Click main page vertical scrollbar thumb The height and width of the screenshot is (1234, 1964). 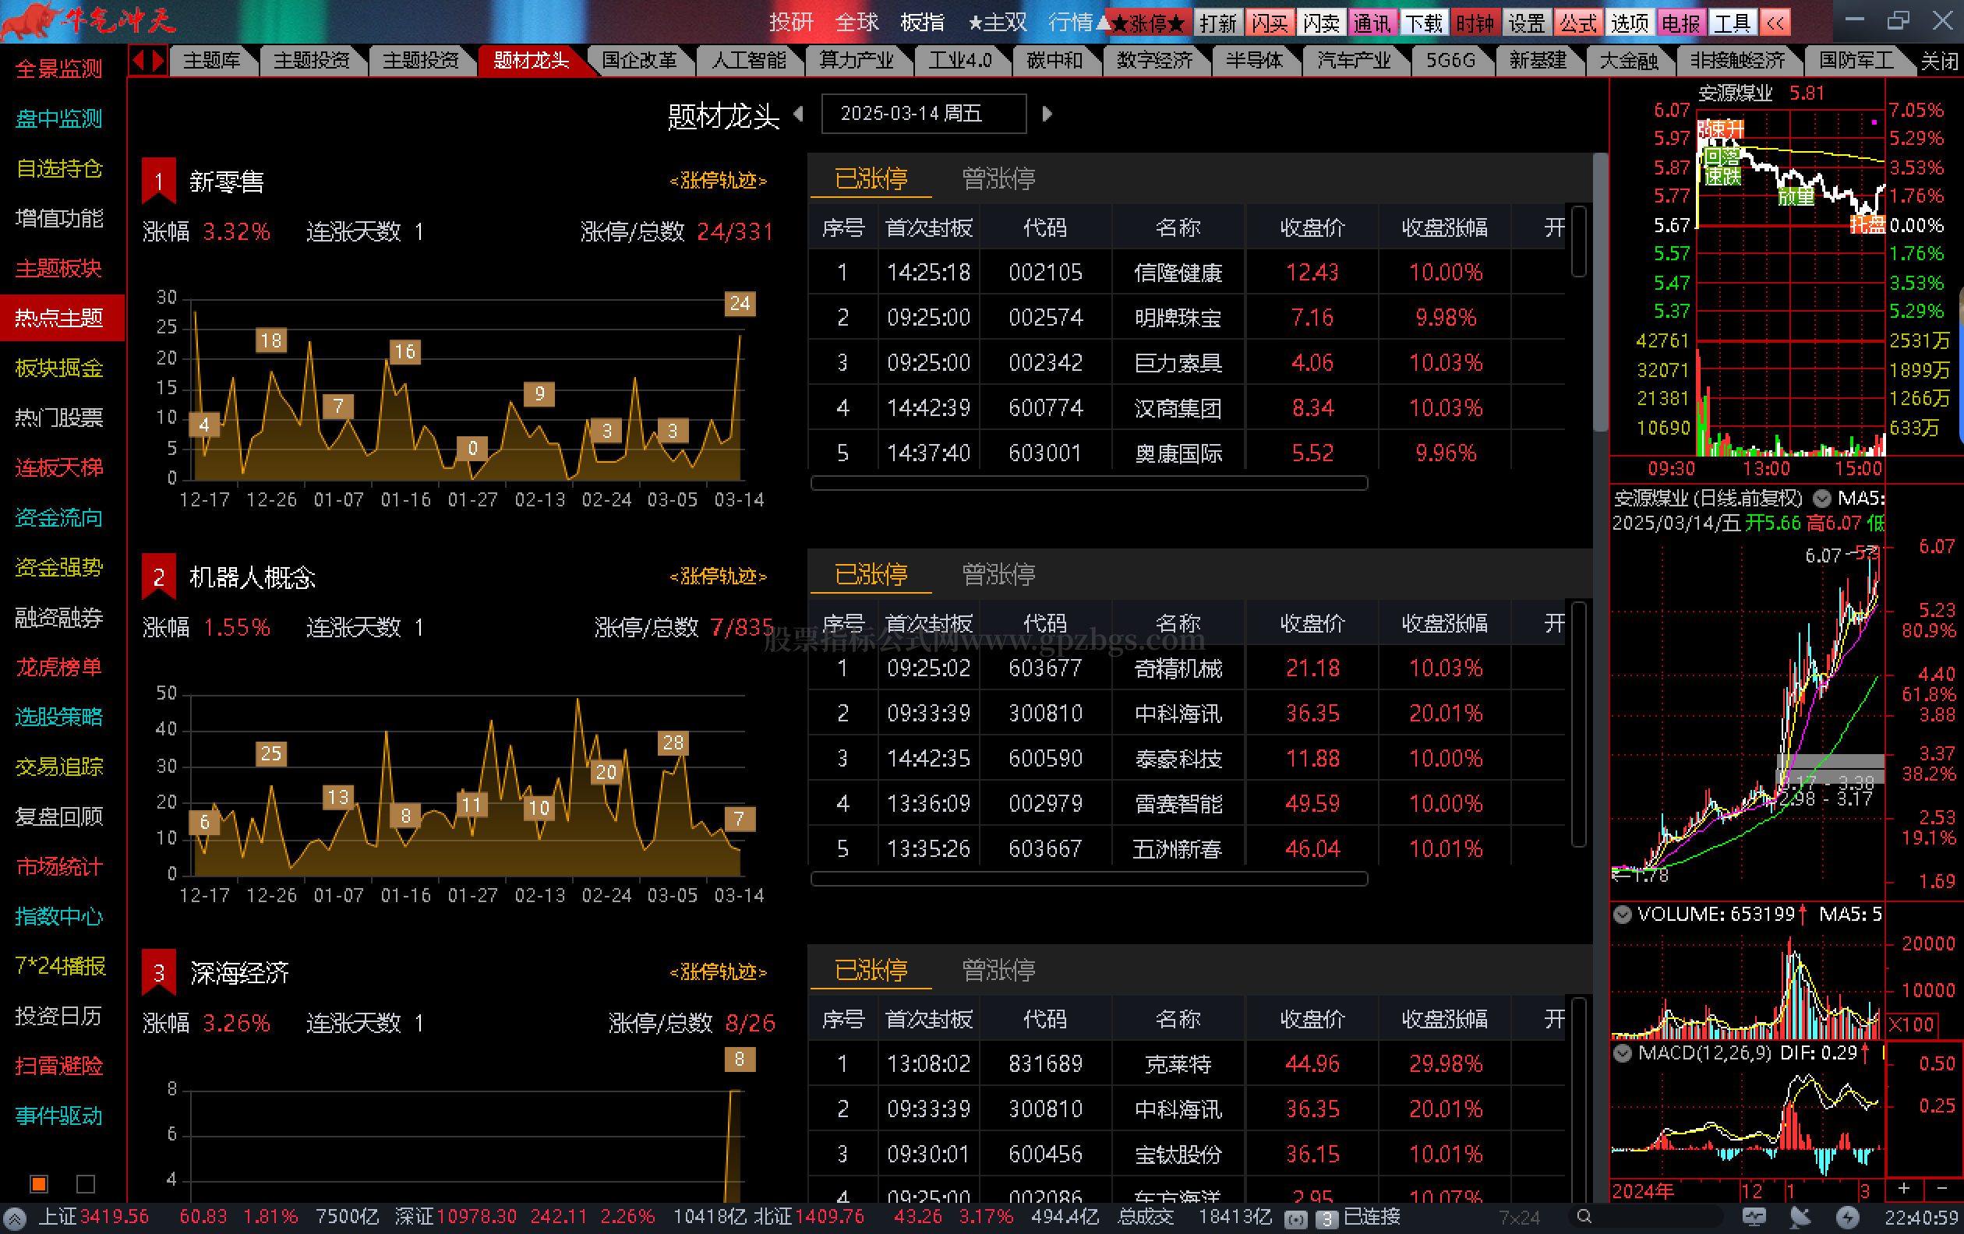1600,292
